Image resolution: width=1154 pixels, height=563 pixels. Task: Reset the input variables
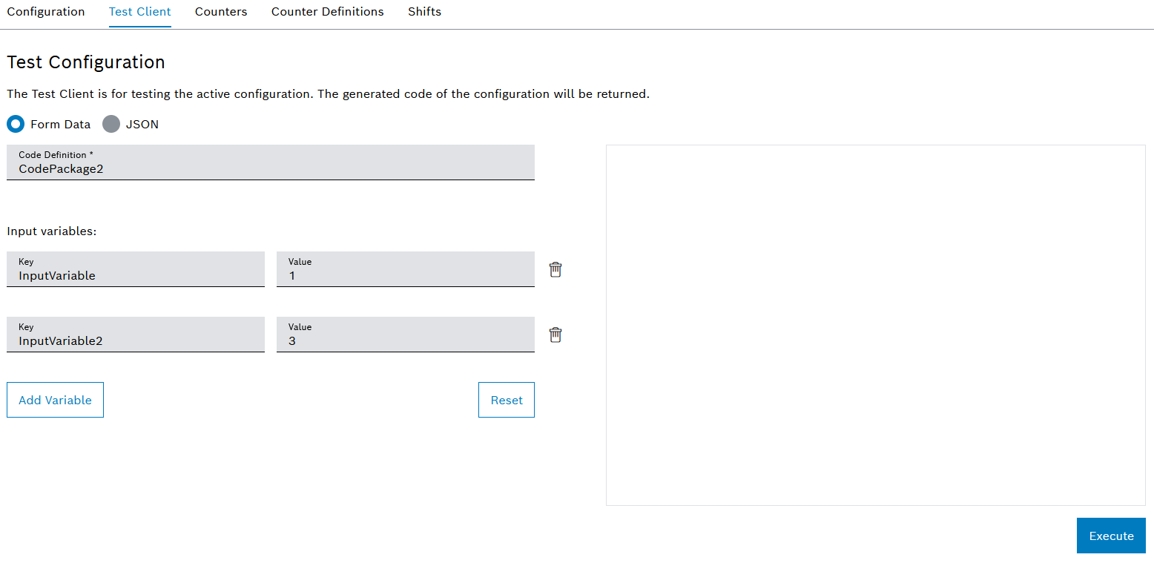tap(506, 400)
